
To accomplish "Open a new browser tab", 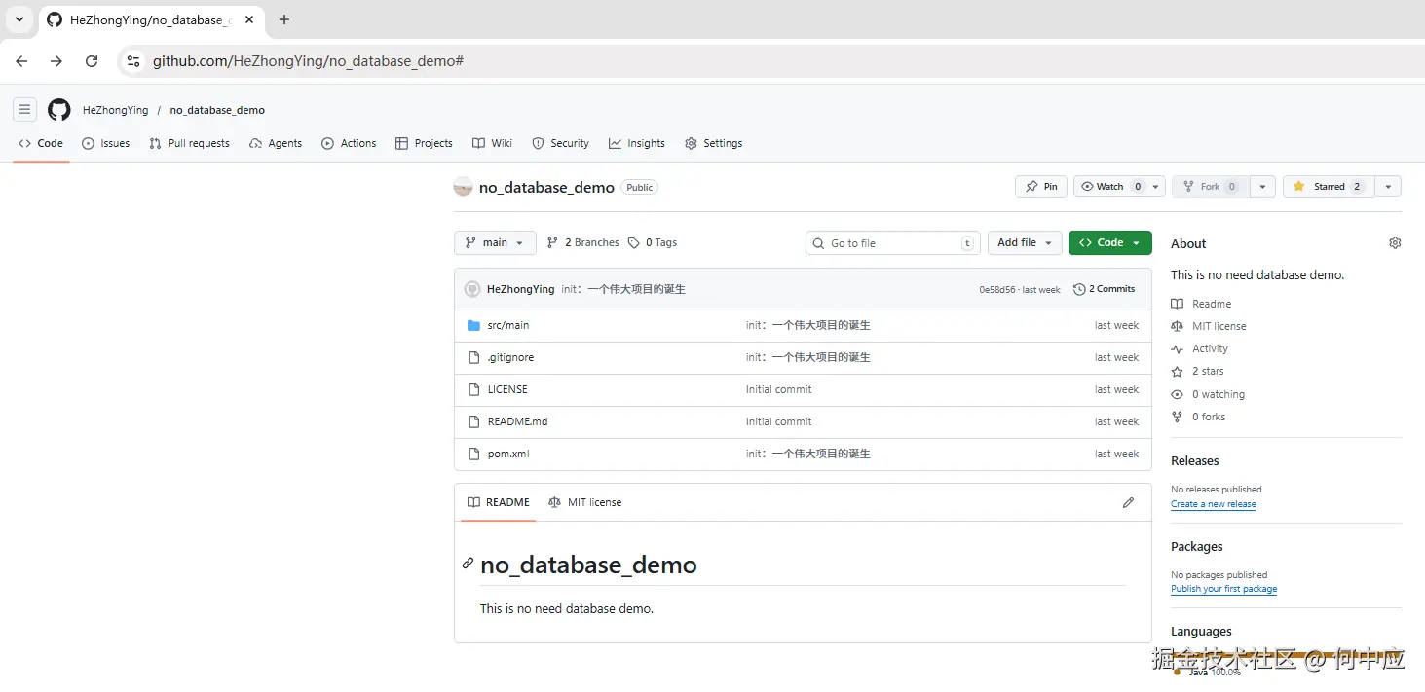I will (284, 19).
